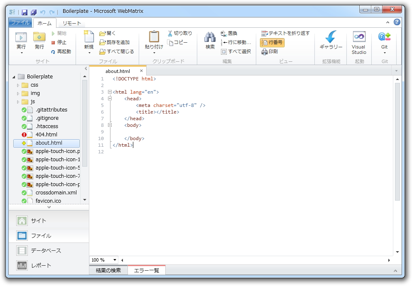Collapse the head element fold marker
Image resolution: width=412 pixels, height=286 pixels.
(109, 99)
